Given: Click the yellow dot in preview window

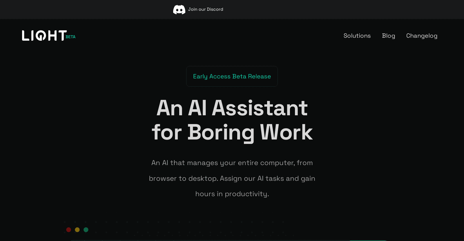Looking at the screenshot, I should point(77,230).
